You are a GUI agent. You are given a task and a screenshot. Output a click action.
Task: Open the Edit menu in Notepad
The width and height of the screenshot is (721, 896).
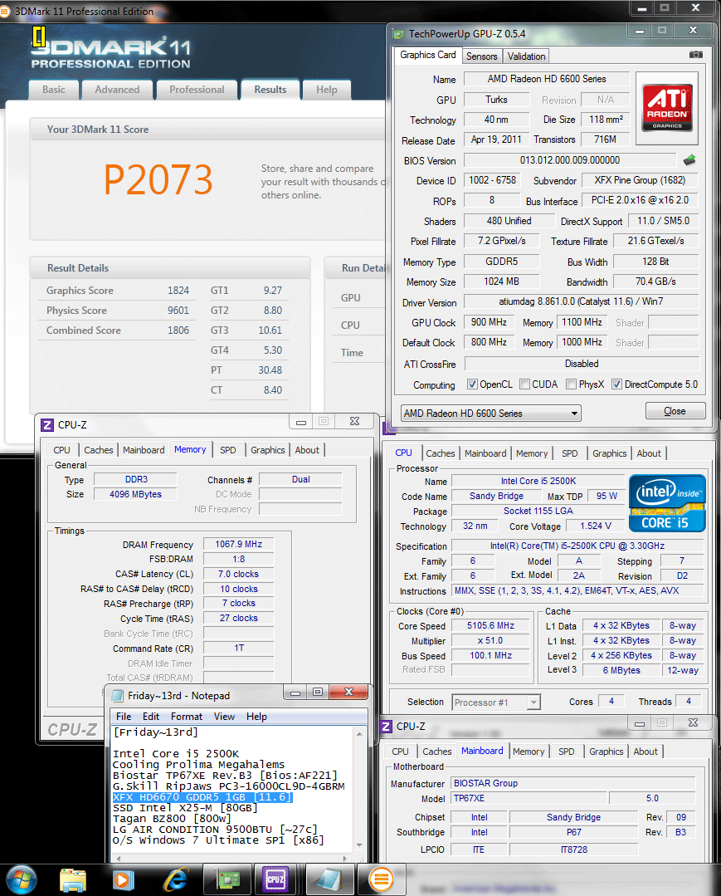[x=151, y=717]
